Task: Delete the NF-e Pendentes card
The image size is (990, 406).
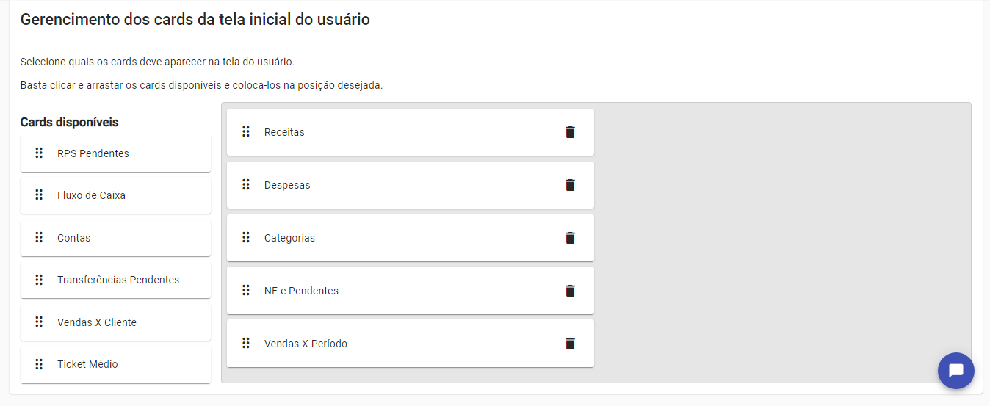Action: pos(570,291)
